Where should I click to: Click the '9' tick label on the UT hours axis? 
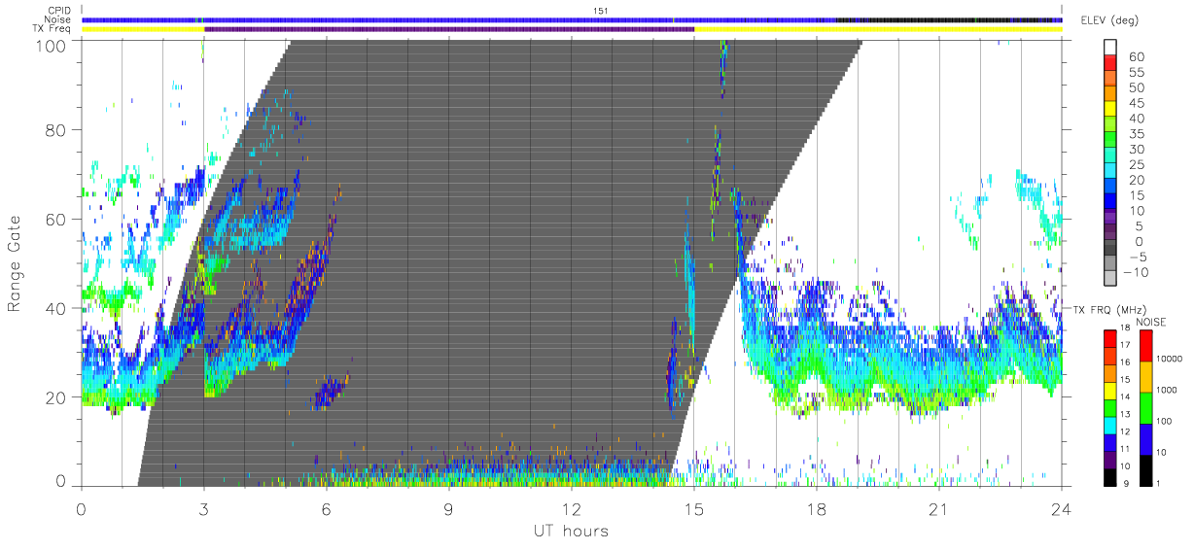448,509
